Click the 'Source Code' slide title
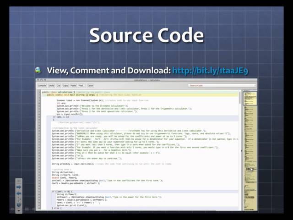Screen dimensions: 293x220 [146, 35]
